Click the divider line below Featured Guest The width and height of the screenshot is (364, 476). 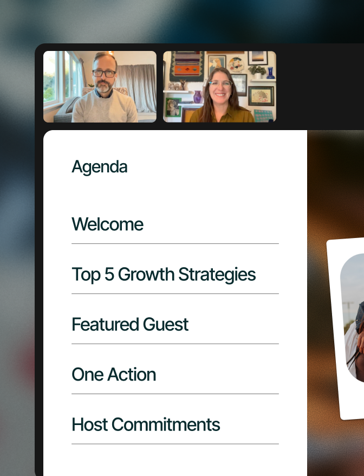pyautogui.click(x=175, y=344)
